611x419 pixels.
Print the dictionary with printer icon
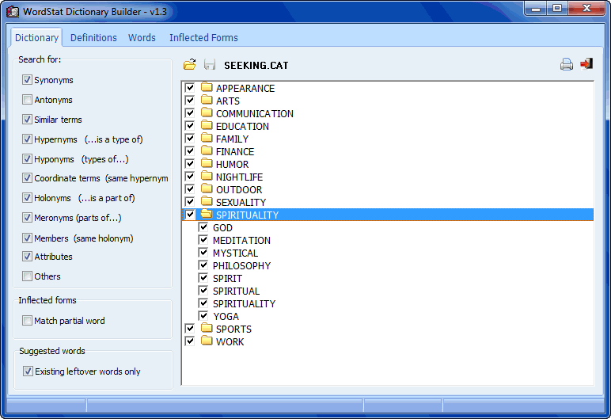pos(567,64)
